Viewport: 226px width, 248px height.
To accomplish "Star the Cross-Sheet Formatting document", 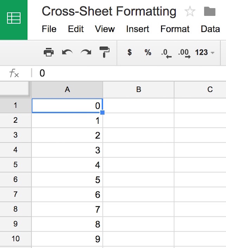I will [x=190, y=11].
